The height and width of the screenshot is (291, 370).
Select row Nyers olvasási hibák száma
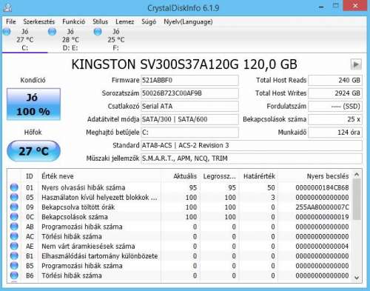click(180, 187)
